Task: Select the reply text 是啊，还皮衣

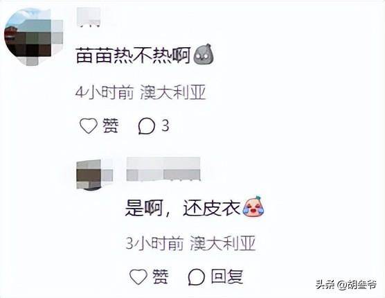Action: [183, 208]
